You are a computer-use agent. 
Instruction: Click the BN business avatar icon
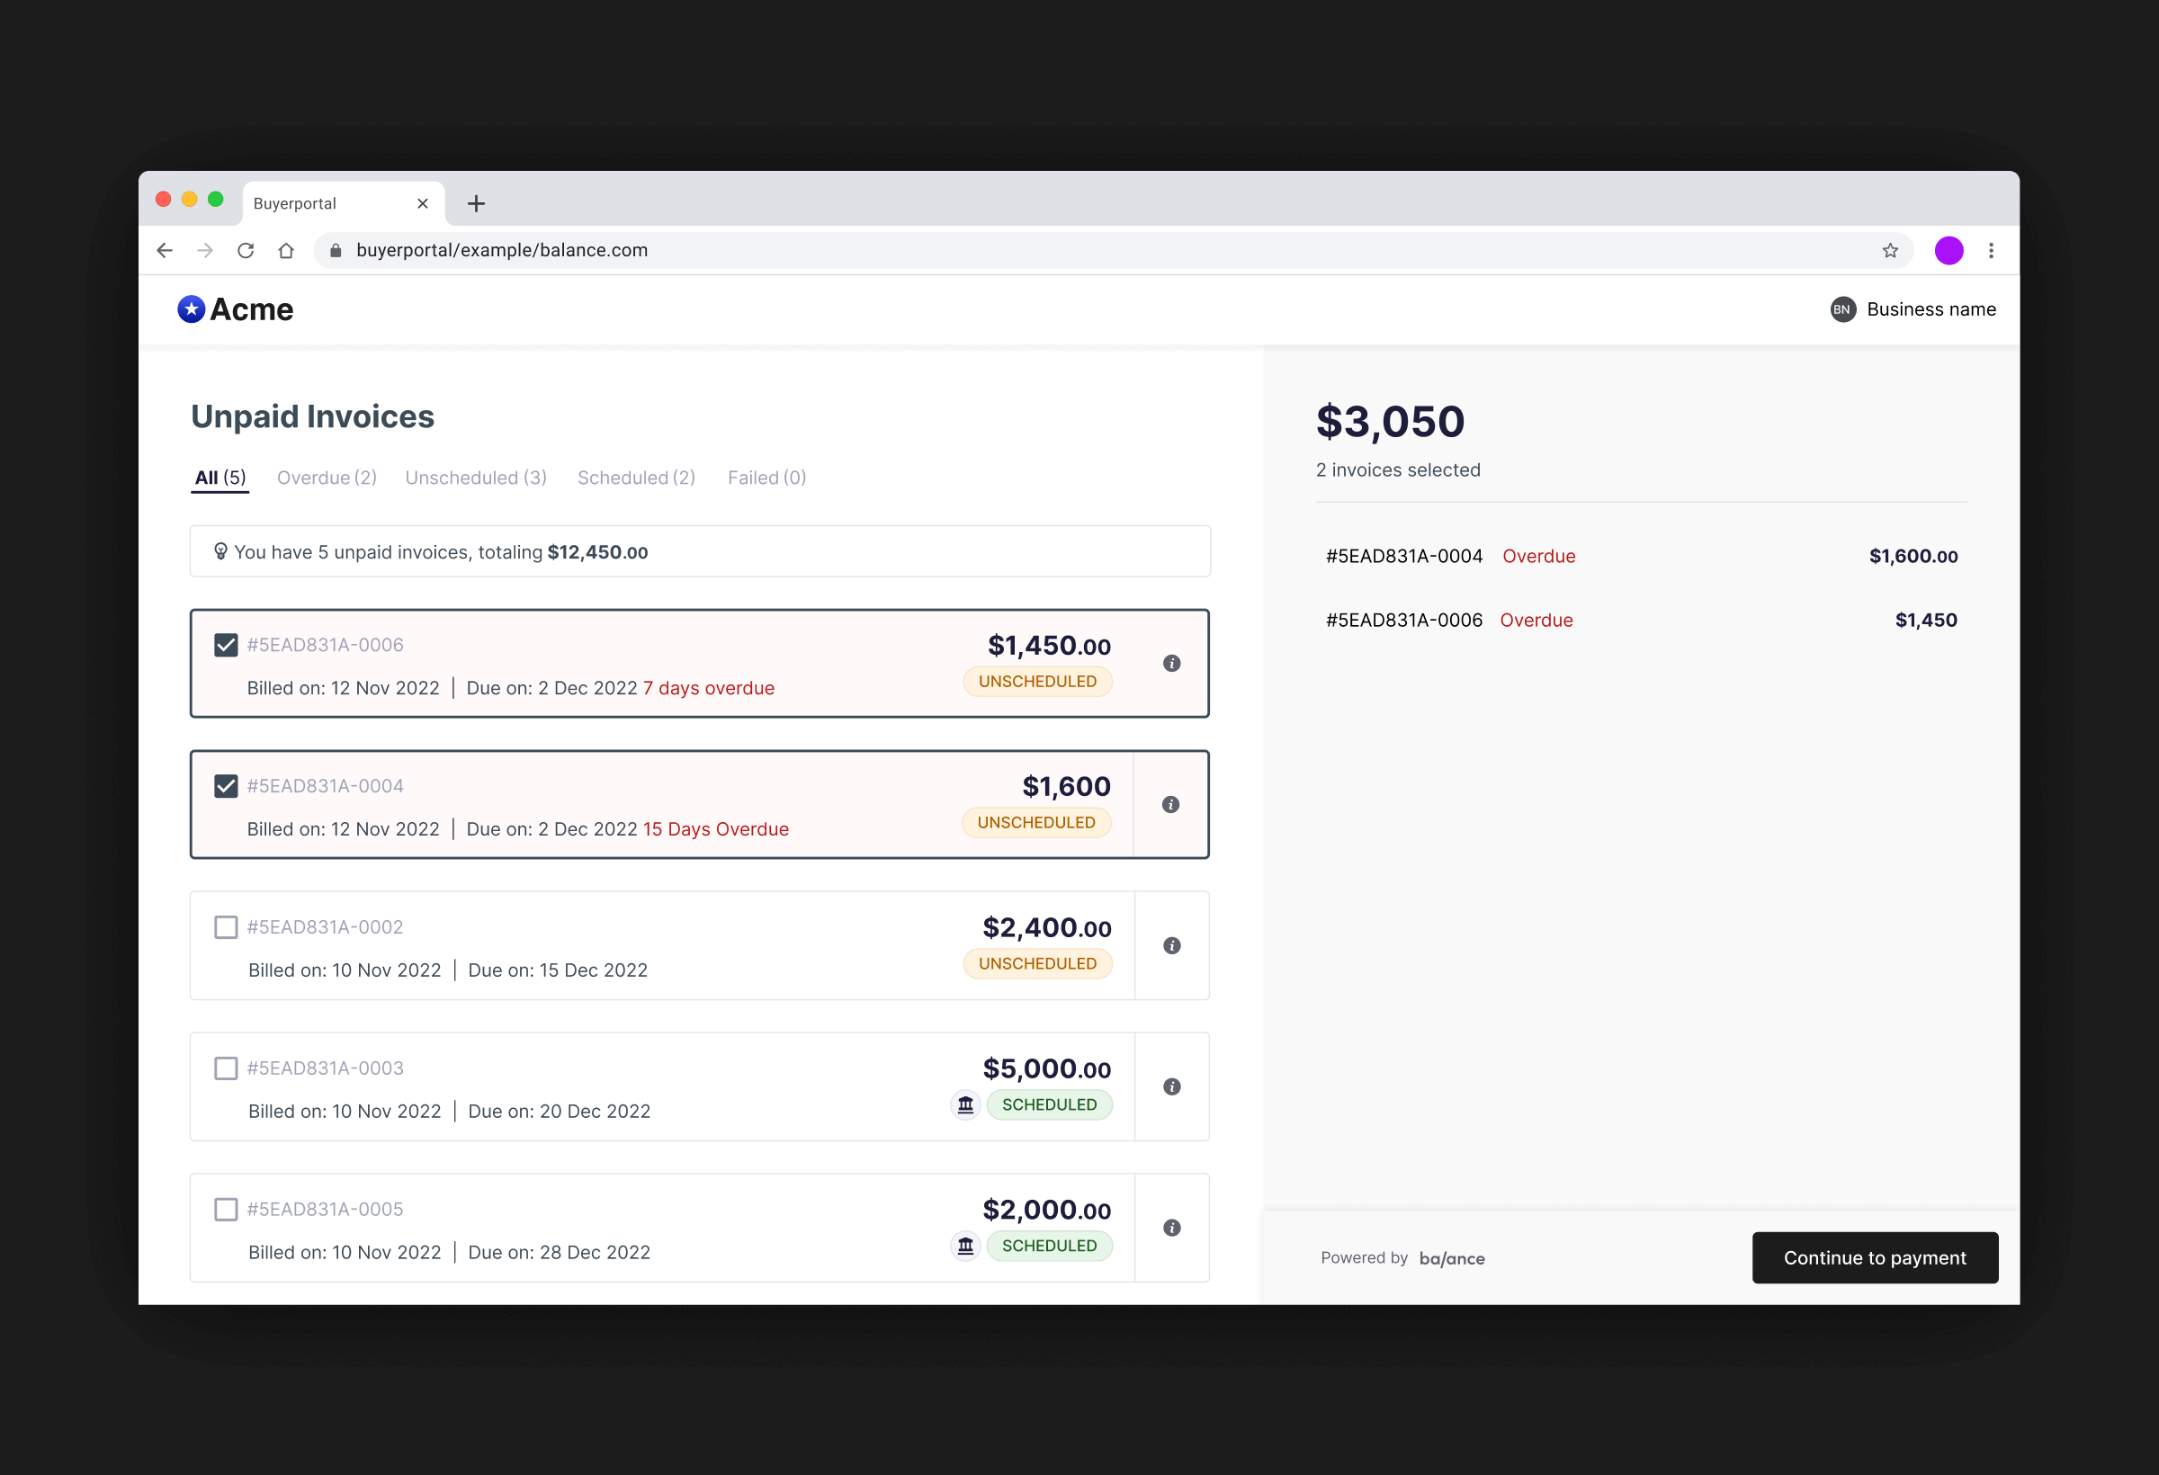pos(1844,309)
